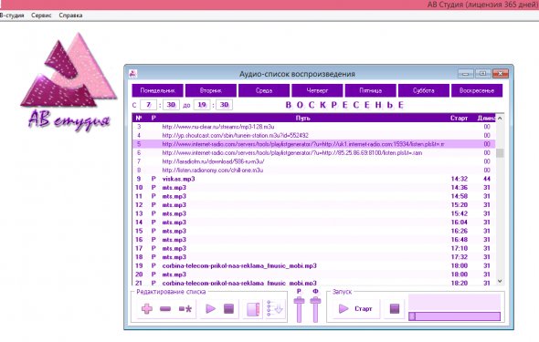This screenshot has height=342, width=539.
Task: Close the Аудио-список воспроизведения window
Action: (x=500, y=73)
